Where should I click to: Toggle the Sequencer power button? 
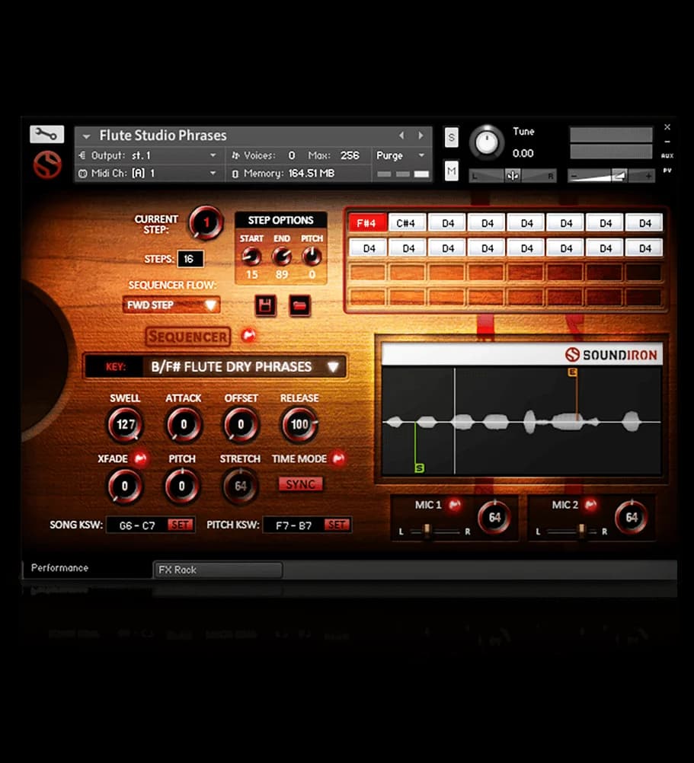[x=248, y=336]
